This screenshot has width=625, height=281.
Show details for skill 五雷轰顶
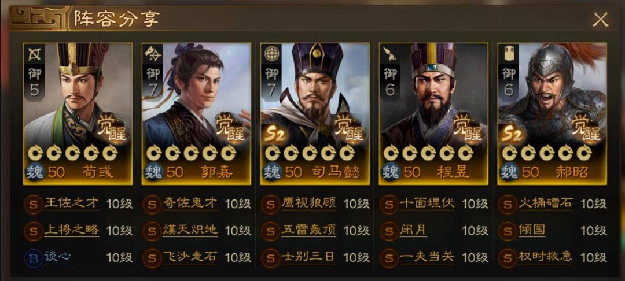coord(308,230)
